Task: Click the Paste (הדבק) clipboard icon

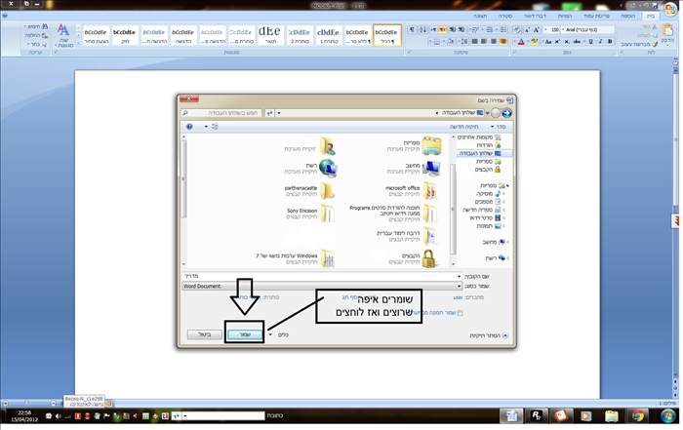Action: tap(667, 29)
